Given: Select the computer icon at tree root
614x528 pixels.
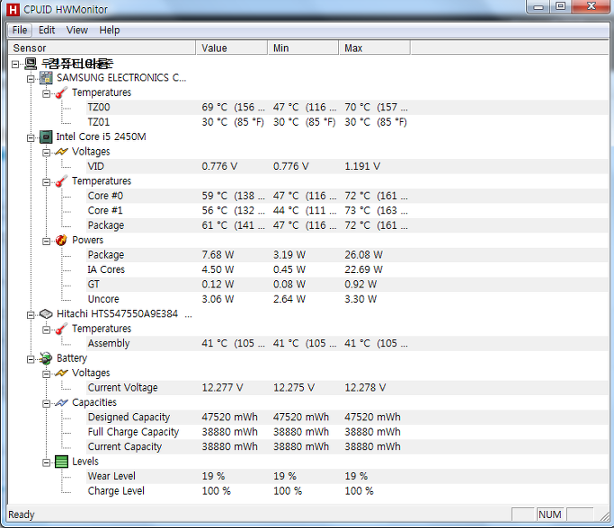Looking at the screenshot, I should [x=31, y=64].
